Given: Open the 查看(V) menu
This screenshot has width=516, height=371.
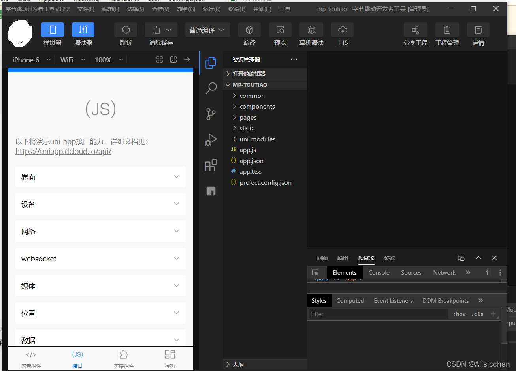Looking at the screenshot, I should tap(160, 9).
